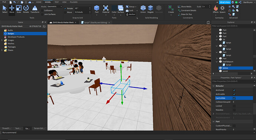Collapse the 1b tree node
This screenshot has width=256, height=140.
pos(217,40)
